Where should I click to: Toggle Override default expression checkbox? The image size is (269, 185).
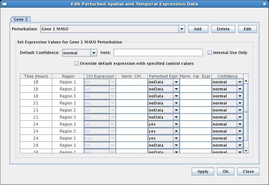click(76, 64)
